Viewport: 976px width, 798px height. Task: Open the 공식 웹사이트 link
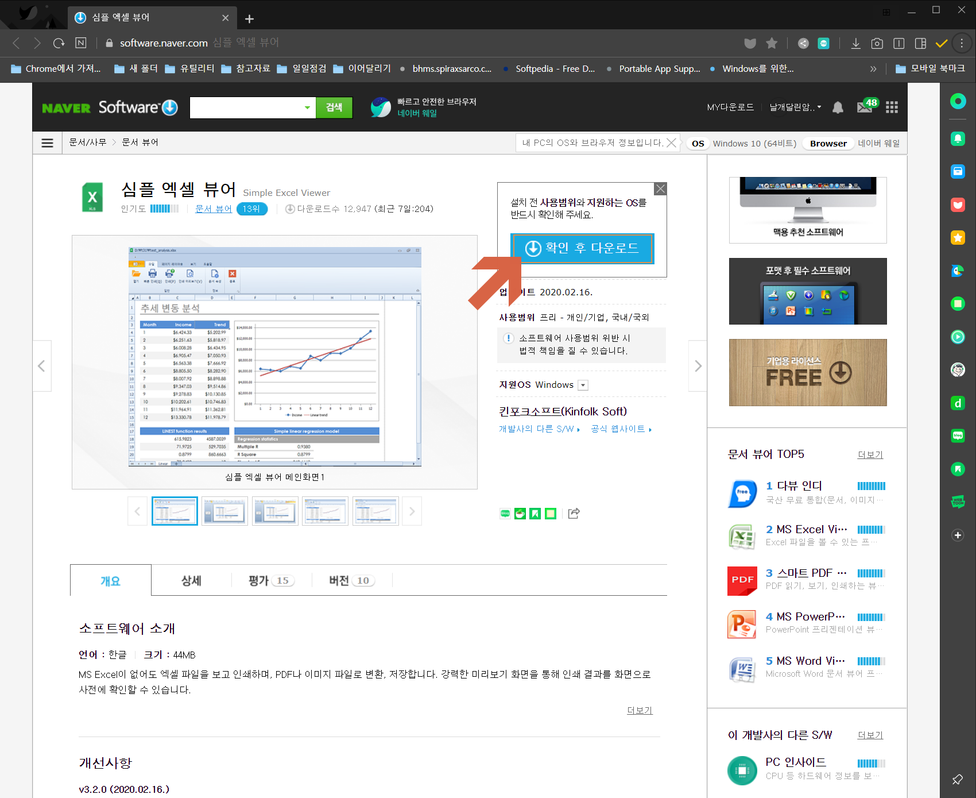pos(621,429)
